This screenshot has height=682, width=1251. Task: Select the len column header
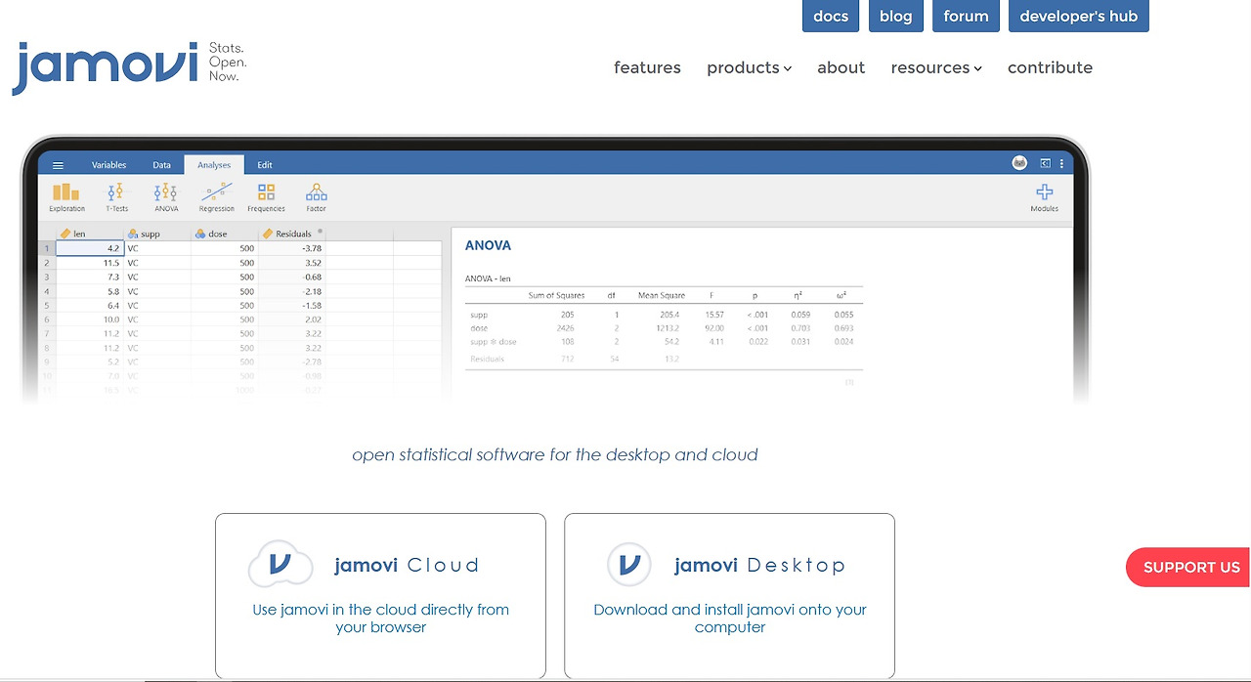[89, 234]
